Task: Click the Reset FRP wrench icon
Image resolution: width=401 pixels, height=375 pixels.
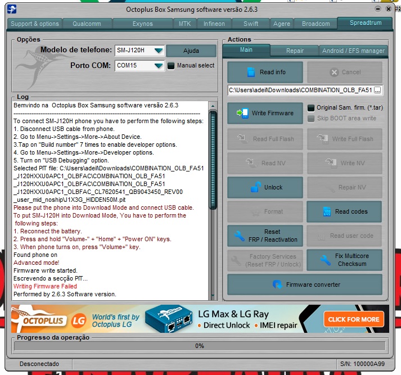Action: [x=240, y=236]
